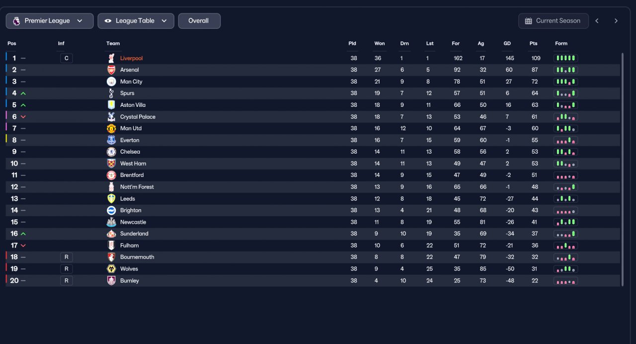Click the Arsenal club badge
This screenshot has width=636, height=344.
pyautogui.click(x=111, y=70)
